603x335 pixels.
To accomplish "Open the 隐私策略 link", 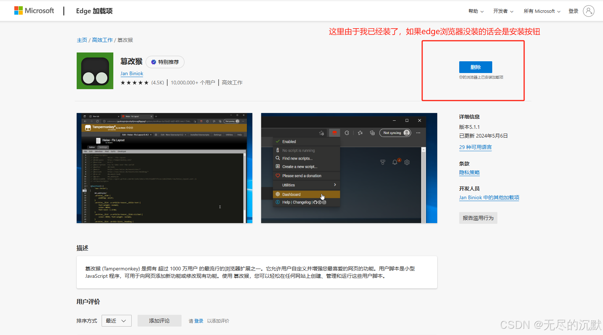I will tap(469, 172).
